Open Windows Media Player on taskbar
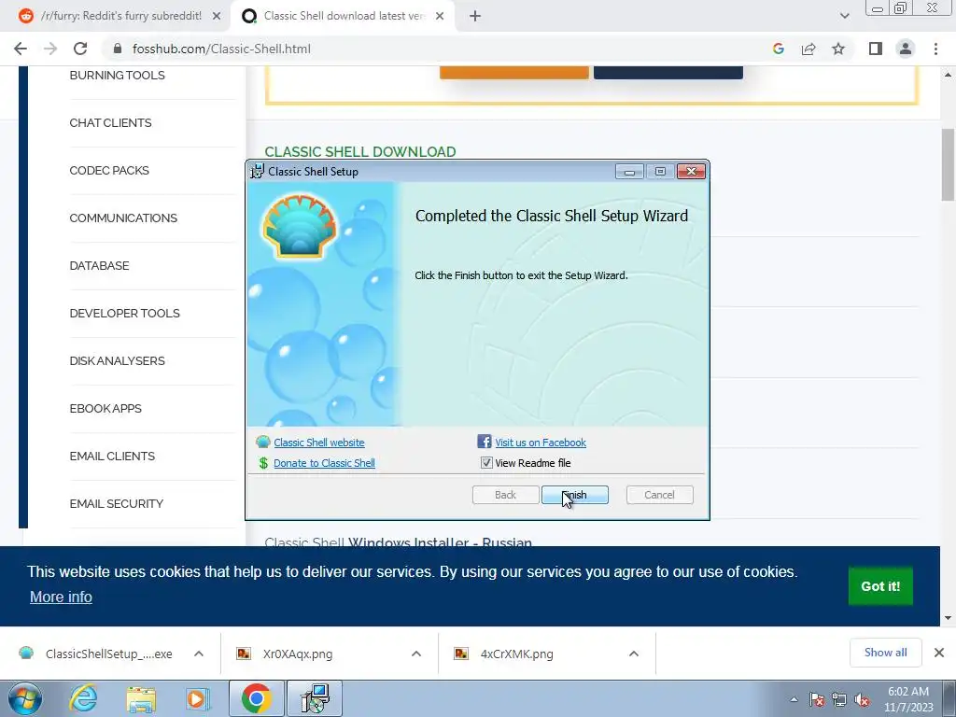The width and height of the screenshot is (956, 717). tap(198, 698)
